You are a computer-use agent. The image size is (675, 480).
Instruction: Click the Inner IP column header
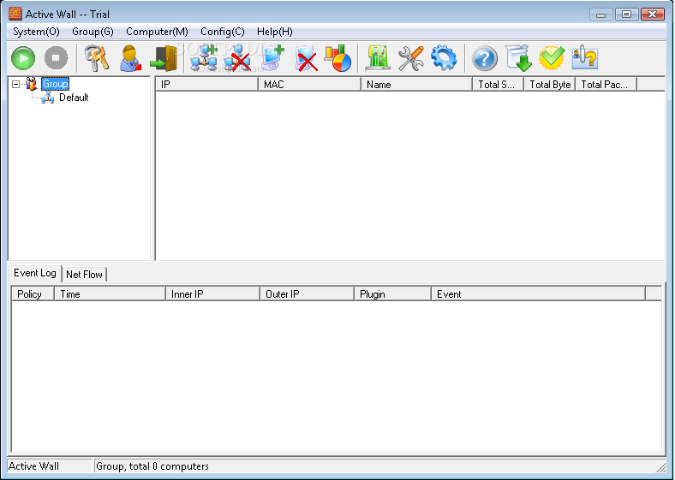(213, 294)
